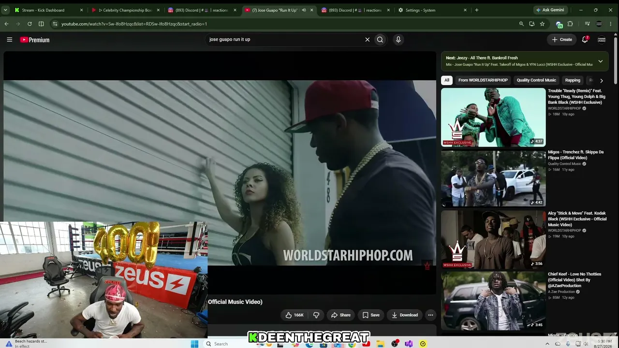Select the Rapping filter chip
The width and height of the screenshot is (619, 348).
(573, 80)
